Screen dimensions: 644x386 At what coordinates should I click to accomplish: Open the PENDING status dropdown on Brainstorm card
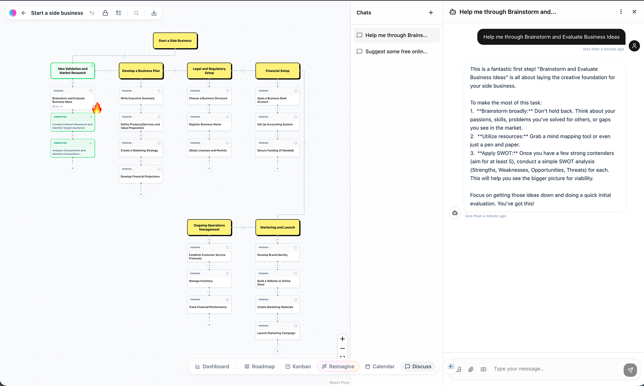tap(59, 91)
